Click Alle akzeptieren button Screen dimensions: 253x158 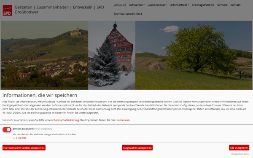point(239,148)
